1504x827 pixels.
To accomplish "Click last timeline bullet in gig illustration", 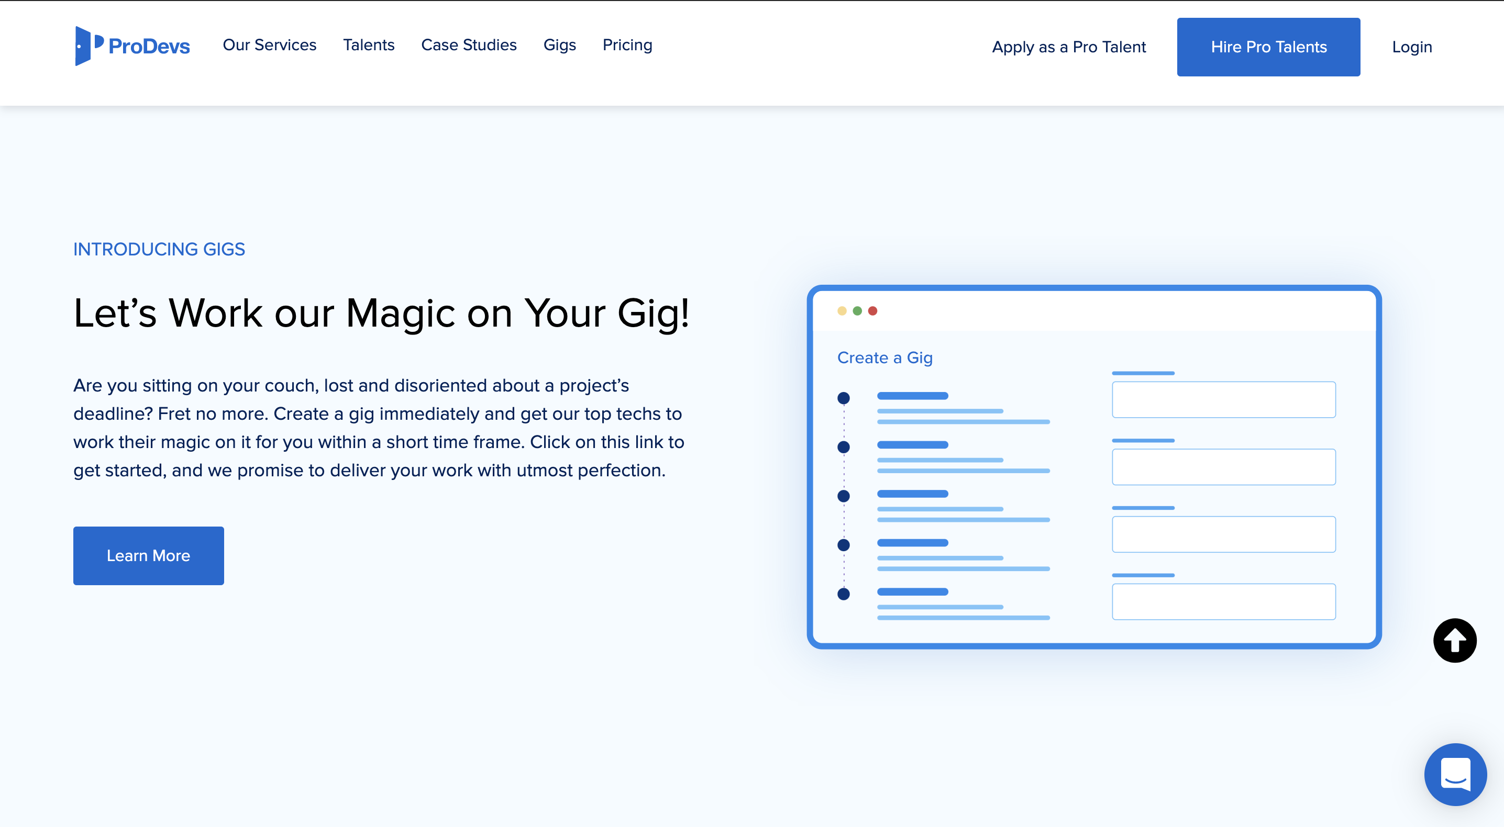I will pyautogui.click(x=843, y=594).
